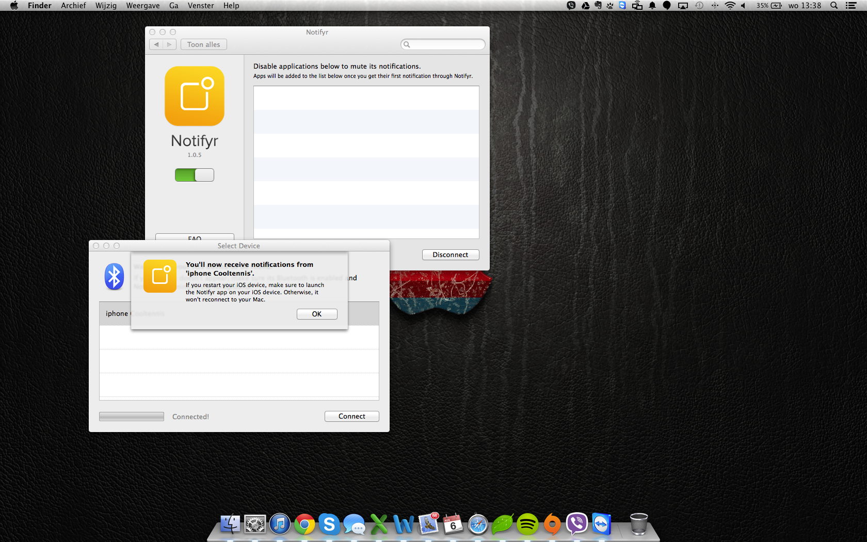The image size is (867, 542).
Task: Open Coda green leaf app in dock
Action: (x=503, y=524)
